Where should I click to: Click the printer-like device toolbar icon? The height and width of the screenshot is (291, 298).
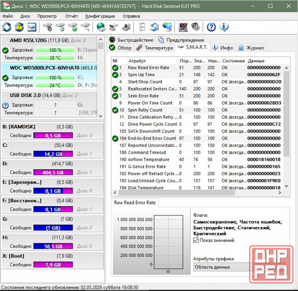tap(114, 27)
